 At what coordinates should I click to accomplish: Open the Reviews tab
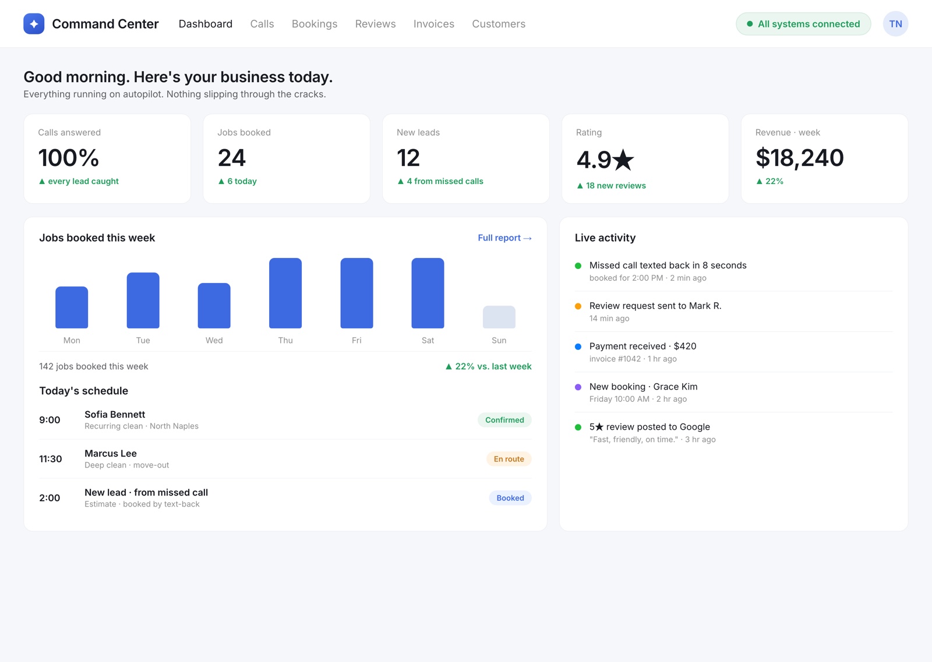(x=375, y=24)
